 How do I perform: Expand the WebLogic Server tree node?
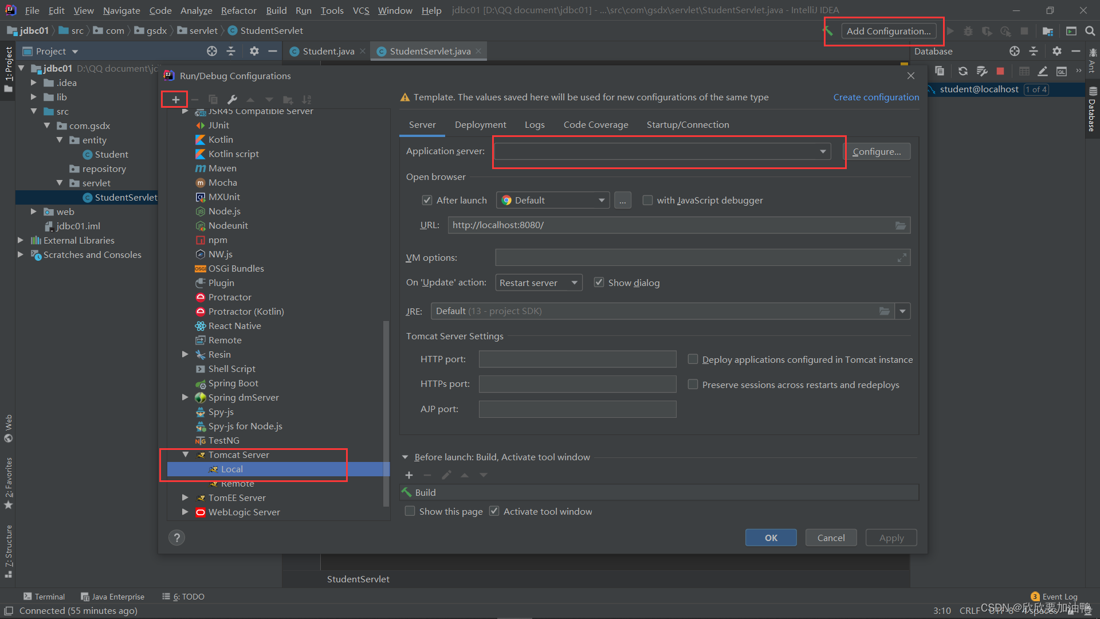point(184,512)
